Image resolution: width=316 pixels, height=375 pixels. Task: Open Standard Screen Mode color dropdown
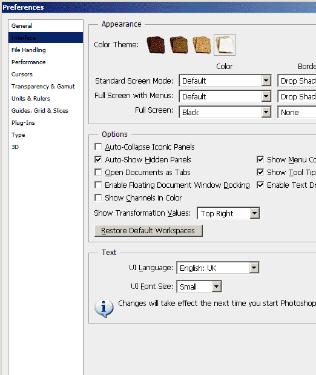tap(225, 81)
